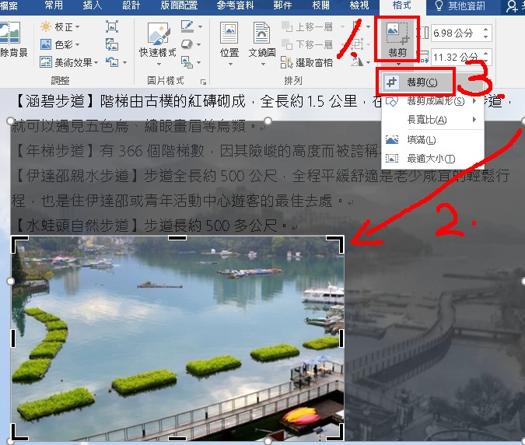Select 填滿 (Fill) in the crop menu

[x=422, y=140]
